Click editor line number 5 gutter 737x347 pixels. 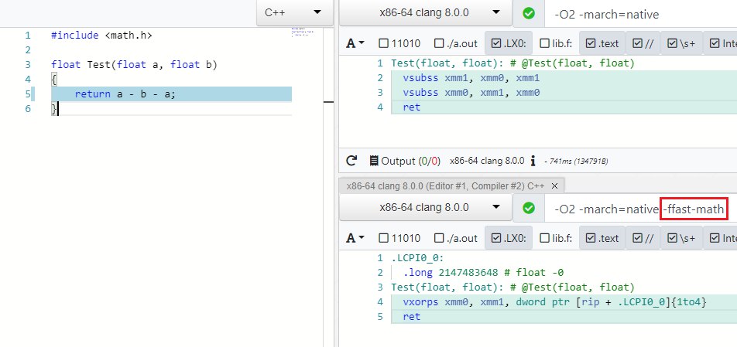coord(28,94)
